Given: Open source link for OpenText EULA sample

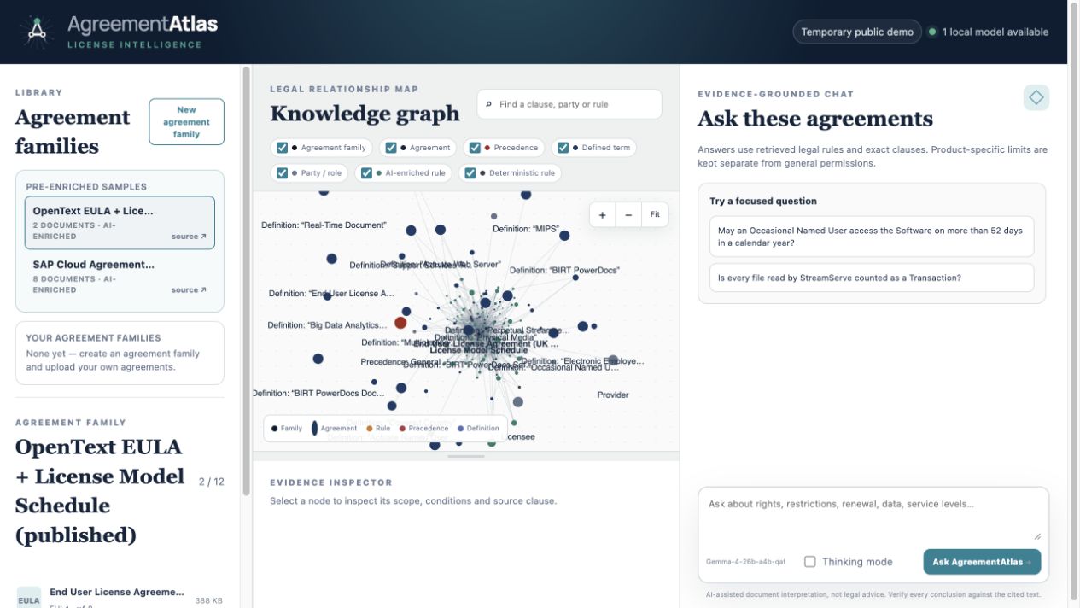Looking at the screenshot, I should click(x=189, y=237).
